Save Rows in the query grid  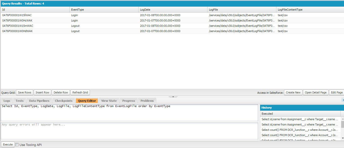coord(24,92)
